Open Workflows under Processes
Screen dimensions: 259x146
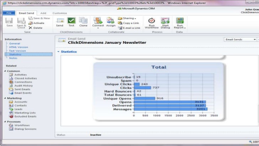[x=22, y=125]
